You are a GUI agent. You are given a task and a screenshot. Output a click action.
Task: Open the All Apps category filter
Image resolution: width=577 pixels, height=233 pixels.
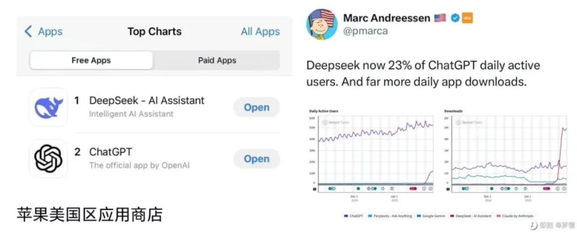[260, 32]
